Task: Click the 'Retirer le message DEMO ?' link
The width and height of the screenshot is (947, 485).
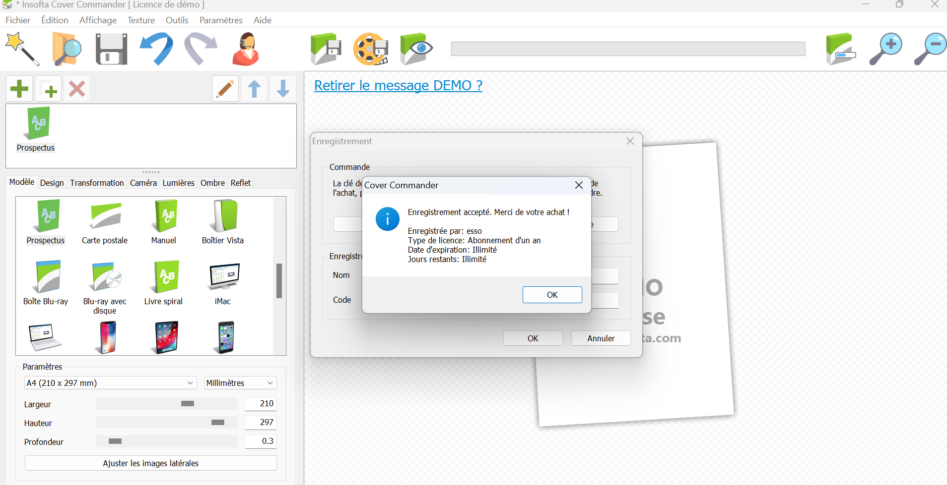Action: tap(398, 85)
